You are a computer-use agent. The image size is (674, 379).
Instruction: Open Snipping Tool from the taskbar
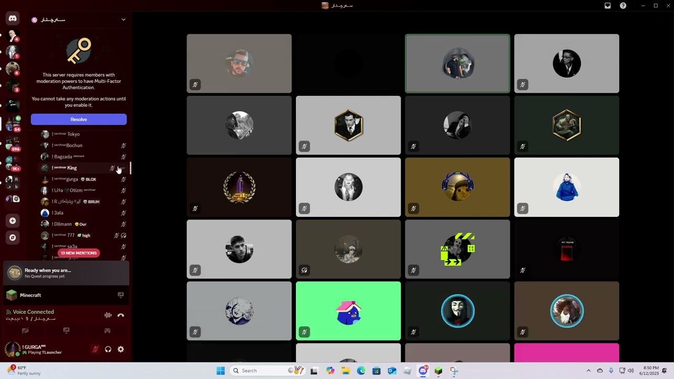(x=454, y=371)
